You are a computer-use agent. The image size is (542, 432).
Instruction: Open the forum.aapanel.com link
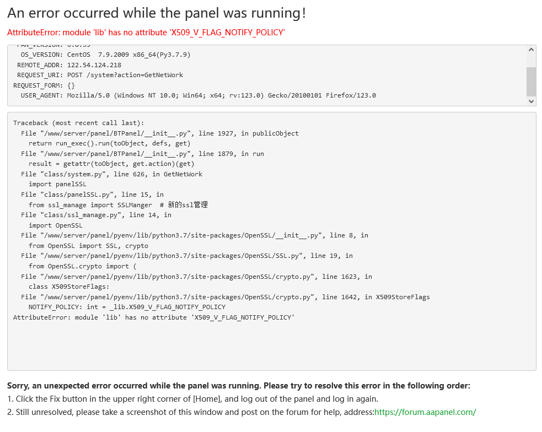425,412
